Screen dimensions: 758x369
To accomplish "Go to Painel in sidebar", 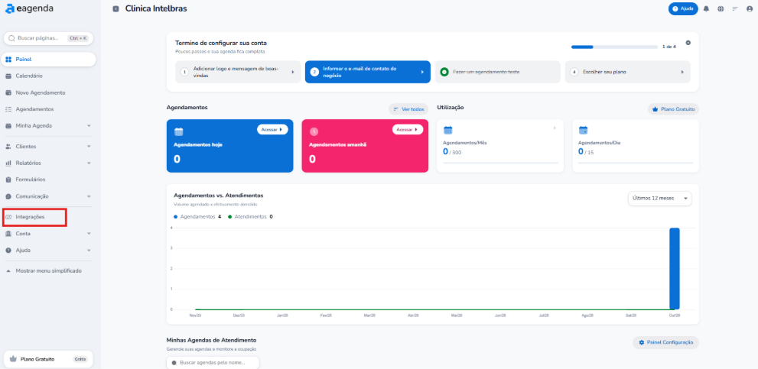I will [48, 60].
